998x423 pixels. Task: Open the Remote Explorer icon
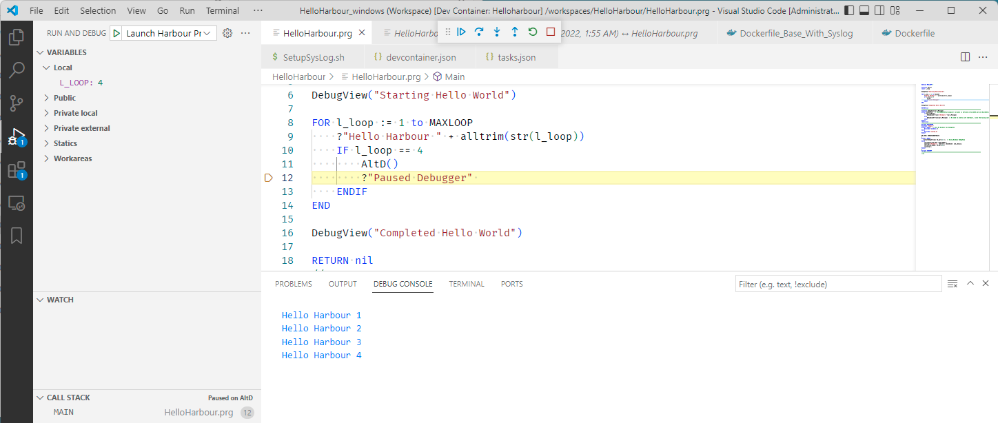tap(17, 203)
